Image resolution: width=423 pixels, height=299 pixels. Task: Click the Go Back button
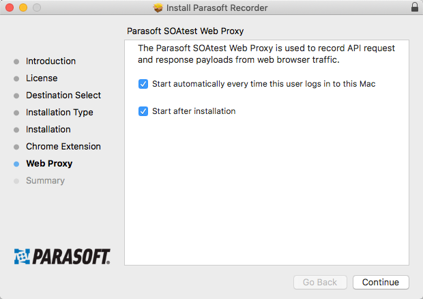click(320, 282)
